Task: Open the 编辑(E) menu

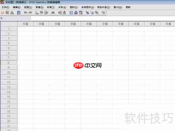Action: tap(16, 7)
